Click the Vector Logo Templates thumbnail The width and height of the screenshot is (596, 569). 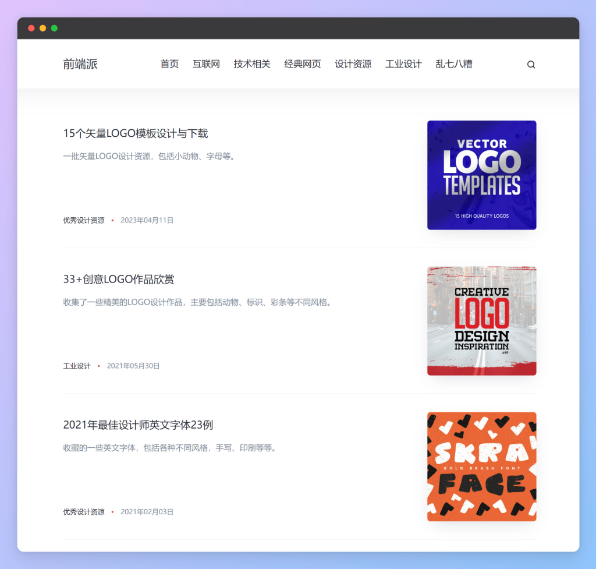pos(481,175)
